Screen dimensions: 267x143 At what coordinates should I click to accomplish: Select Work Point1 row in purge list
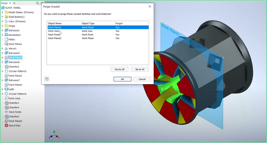pos(98,35)
